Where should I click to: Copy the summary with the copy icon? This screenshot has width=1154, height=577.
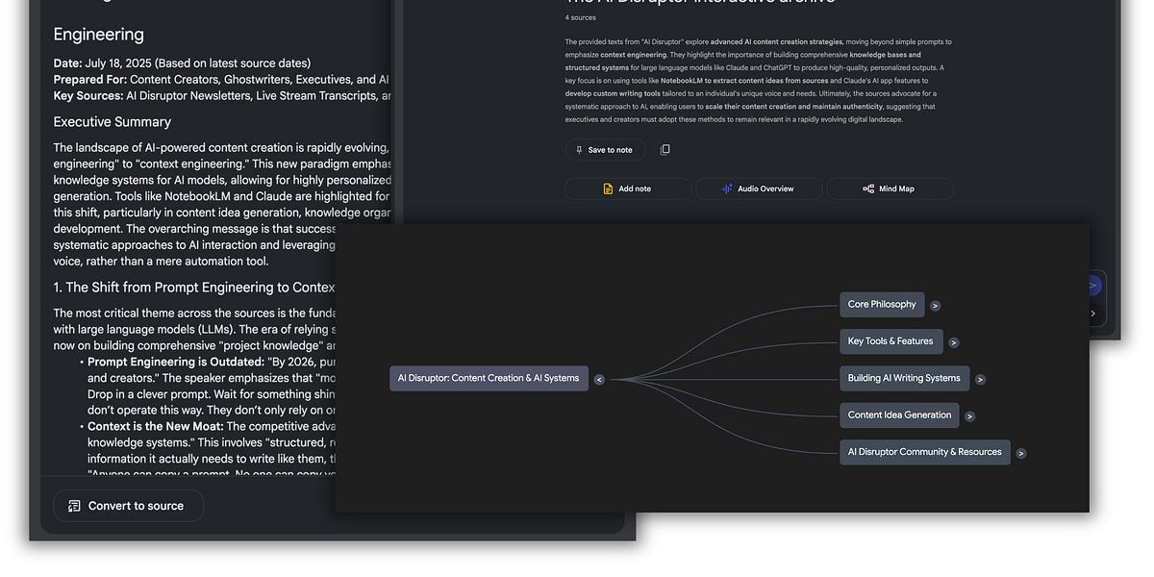coord(665,150)
